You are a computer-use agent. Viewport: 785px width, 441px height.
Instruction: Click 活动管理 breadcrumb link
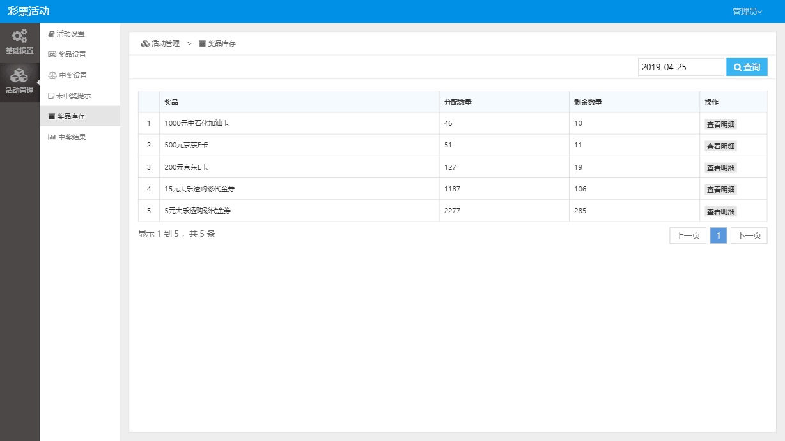tap(165, 44)
